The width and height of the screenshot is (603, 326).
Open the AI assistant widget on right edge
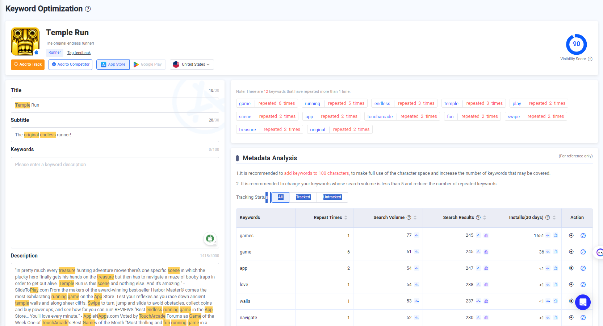[599, 252]
